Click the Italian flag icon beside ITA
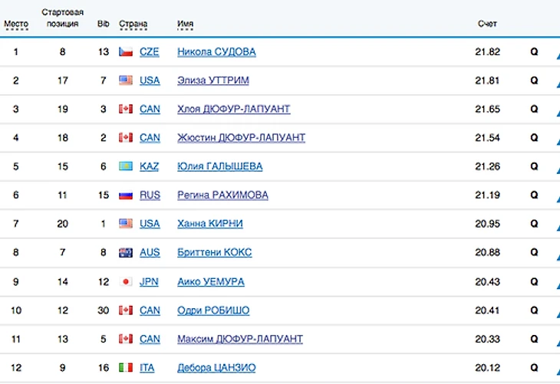The width and height of the screenshot is (560, 384). (x=126, y=368)
